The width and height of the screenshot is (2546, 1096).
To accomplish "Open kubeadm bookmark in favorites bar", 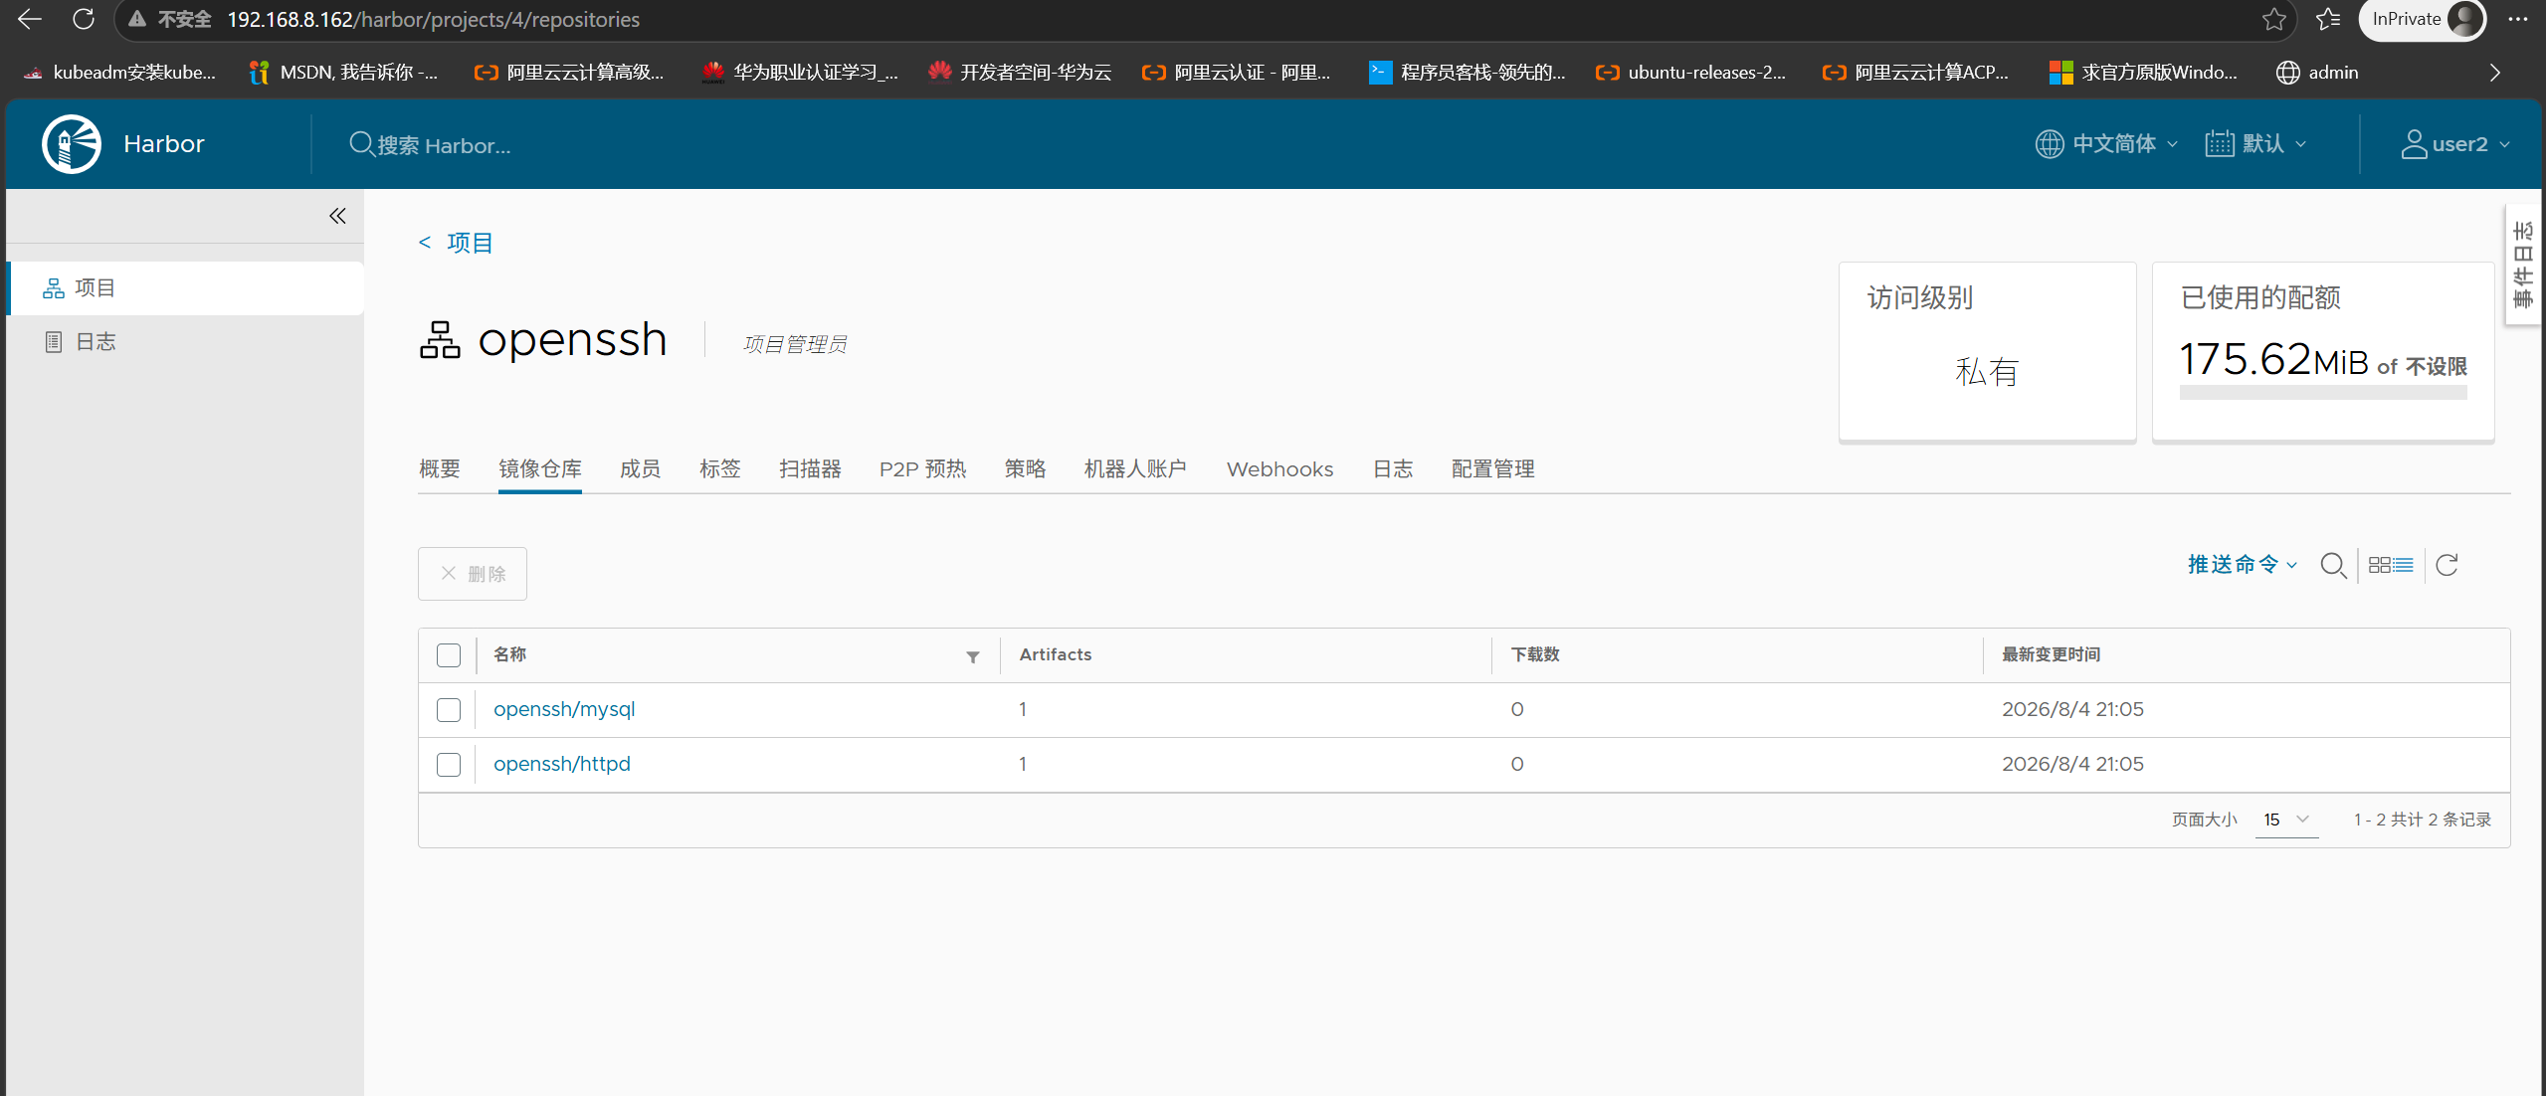I will pos(118,73).
